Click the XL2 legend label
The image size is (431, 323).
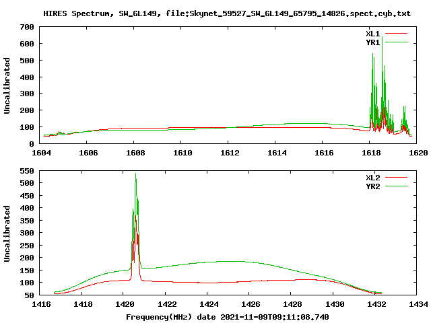(x=372, y=178)
